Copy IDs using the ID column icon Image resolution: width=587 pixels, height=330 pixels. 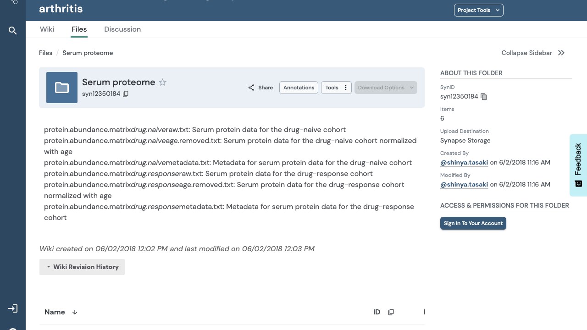point(391,312)
